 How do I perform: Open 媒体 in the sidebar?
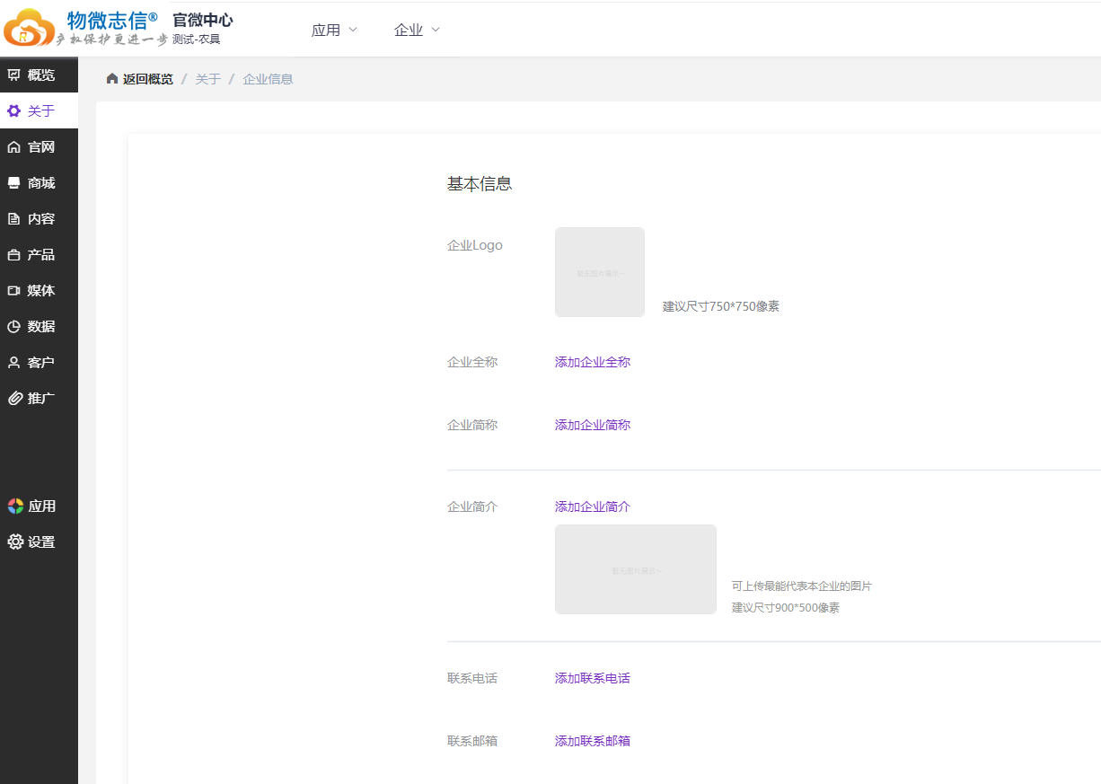click(39, 290)
